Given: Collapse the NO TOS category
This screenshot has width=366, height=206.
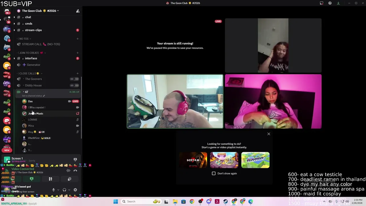Looking at the screenshot, I should pyautogui.click(x=25, y=39).
